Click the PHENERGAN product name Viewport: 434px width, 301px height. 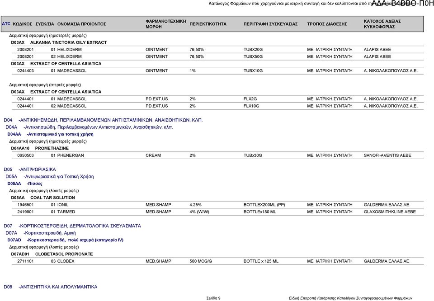click(x=71, y=155)
